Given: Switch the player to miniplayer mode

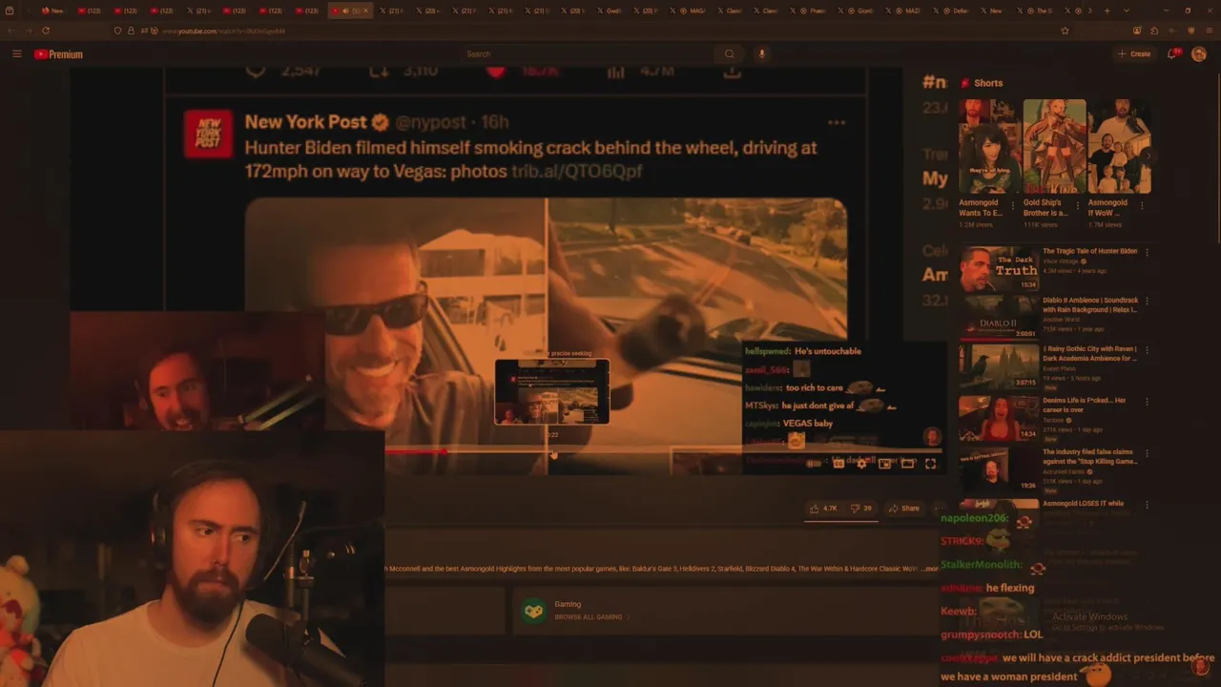Looking at the screenshot, I should [x=884, y=464].
